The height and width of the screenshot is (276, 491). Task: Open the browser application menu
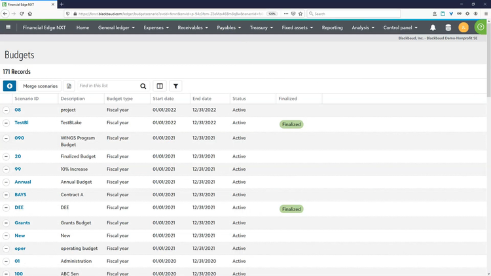click(x=486, y=14)
